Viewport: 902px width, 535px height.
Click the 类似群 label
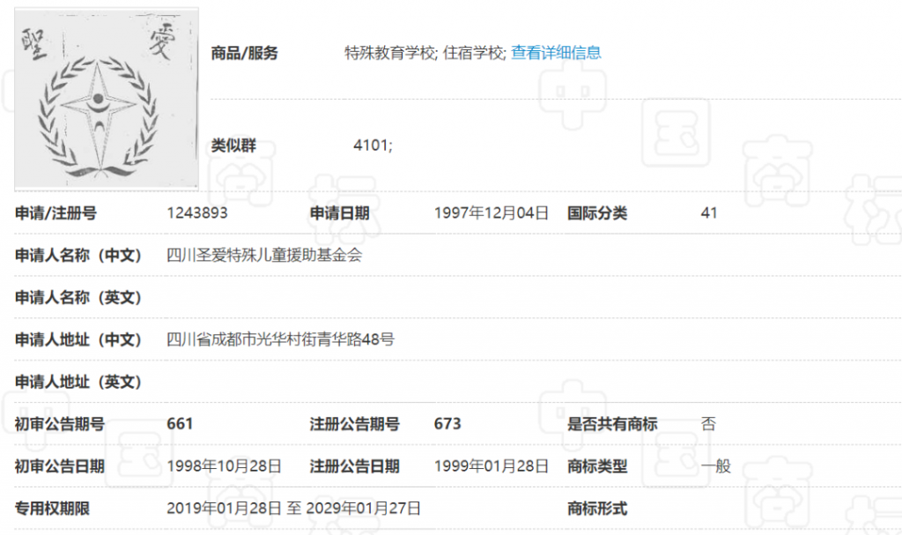[x=233, y=145]
